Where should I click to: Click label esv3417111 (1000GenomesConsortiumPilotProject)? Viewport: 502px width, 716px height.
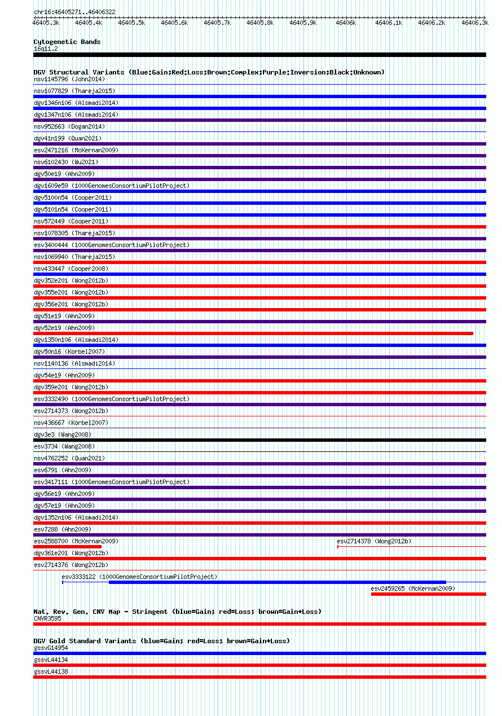point(112,482)
